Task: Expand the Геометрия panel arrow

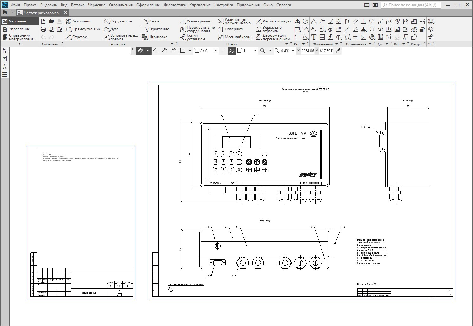Action: click(172, 44)
